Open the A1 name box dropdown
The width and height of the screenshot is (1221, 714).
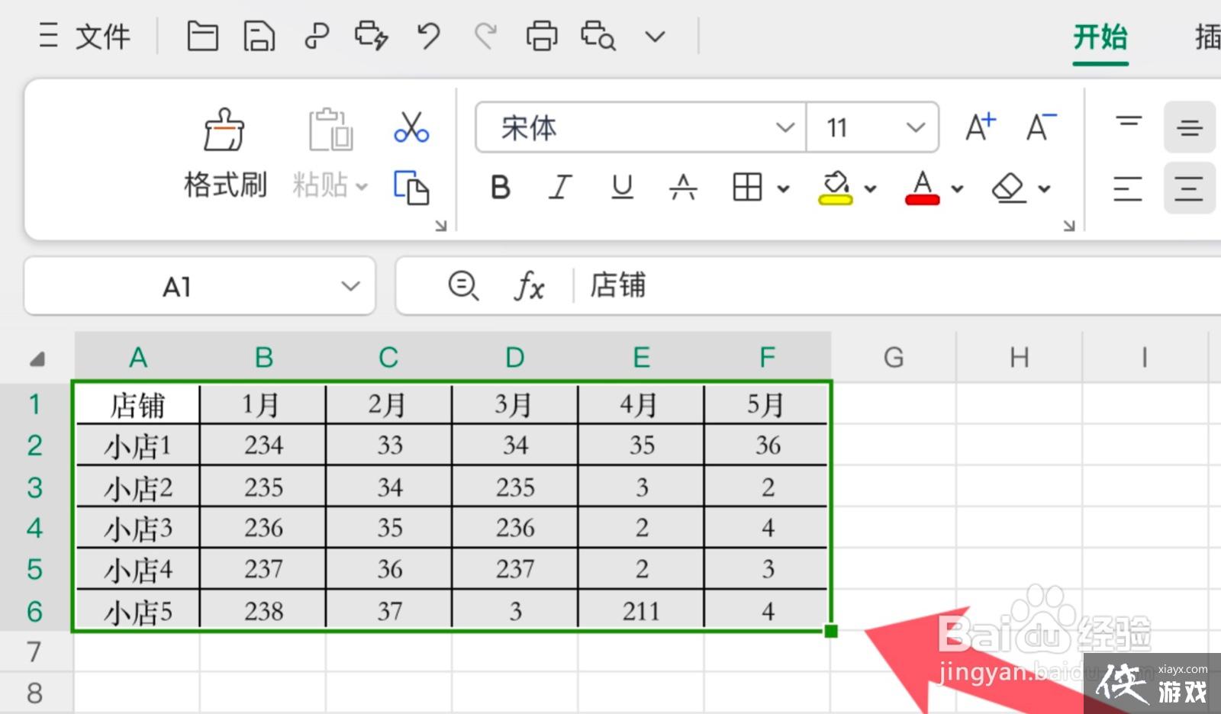point(350,286)
